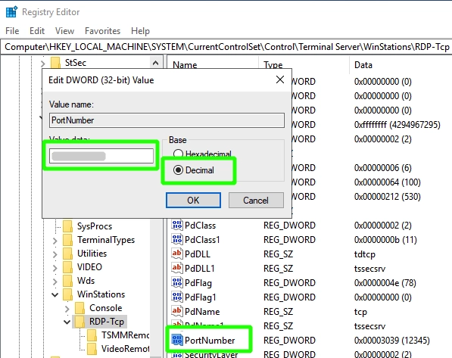Click the Value data input field
Viewport: 452px width, 358px height.
[101, 156]
